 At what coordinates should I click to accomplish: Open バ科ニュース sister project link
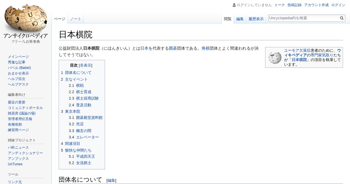tap(18, 147)
